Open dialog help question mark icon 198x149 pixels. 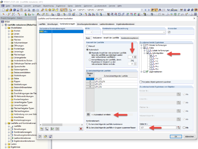click(x=40, y=136)
